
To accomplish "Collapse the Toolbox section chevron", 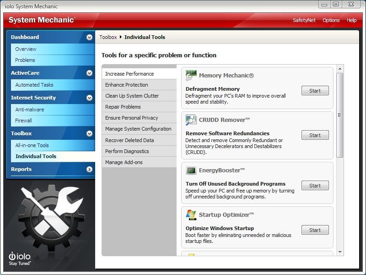I will pyautogui.click(x=89, y=133).
